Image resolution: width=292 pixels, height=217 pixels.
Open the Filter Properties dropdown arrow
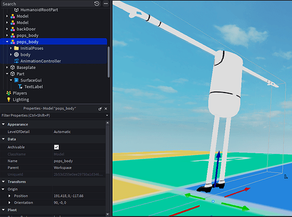point(107,116)
